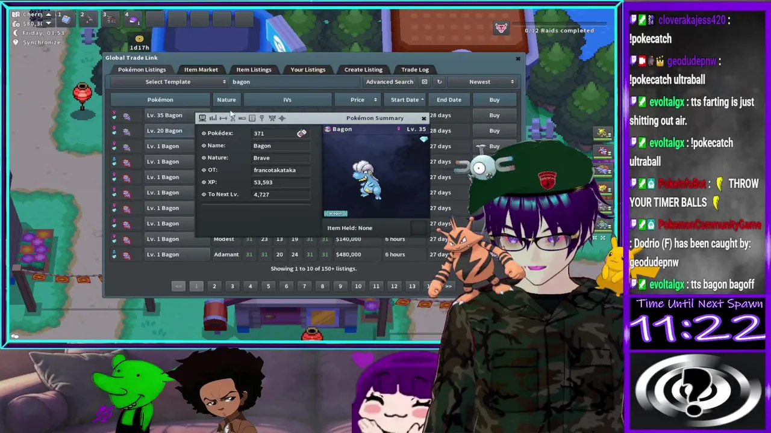Click the clear search icon beside Advanced Search

pyautogui.click(x=425, y=82)
